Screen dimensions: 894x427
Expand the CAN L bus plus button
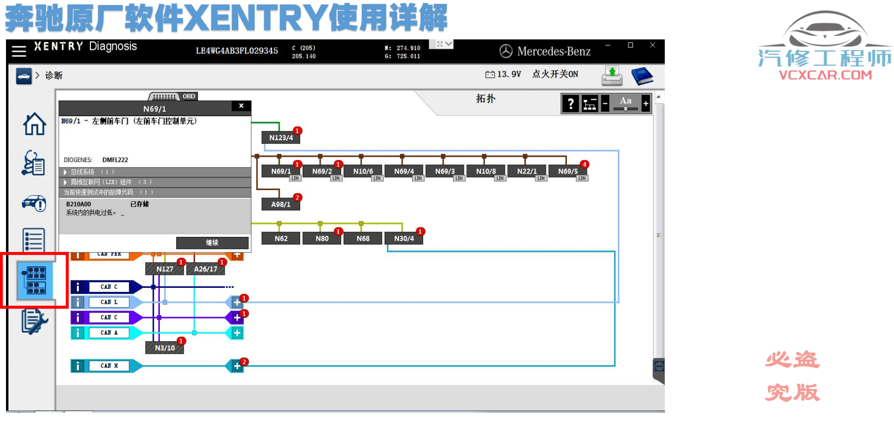237,302
